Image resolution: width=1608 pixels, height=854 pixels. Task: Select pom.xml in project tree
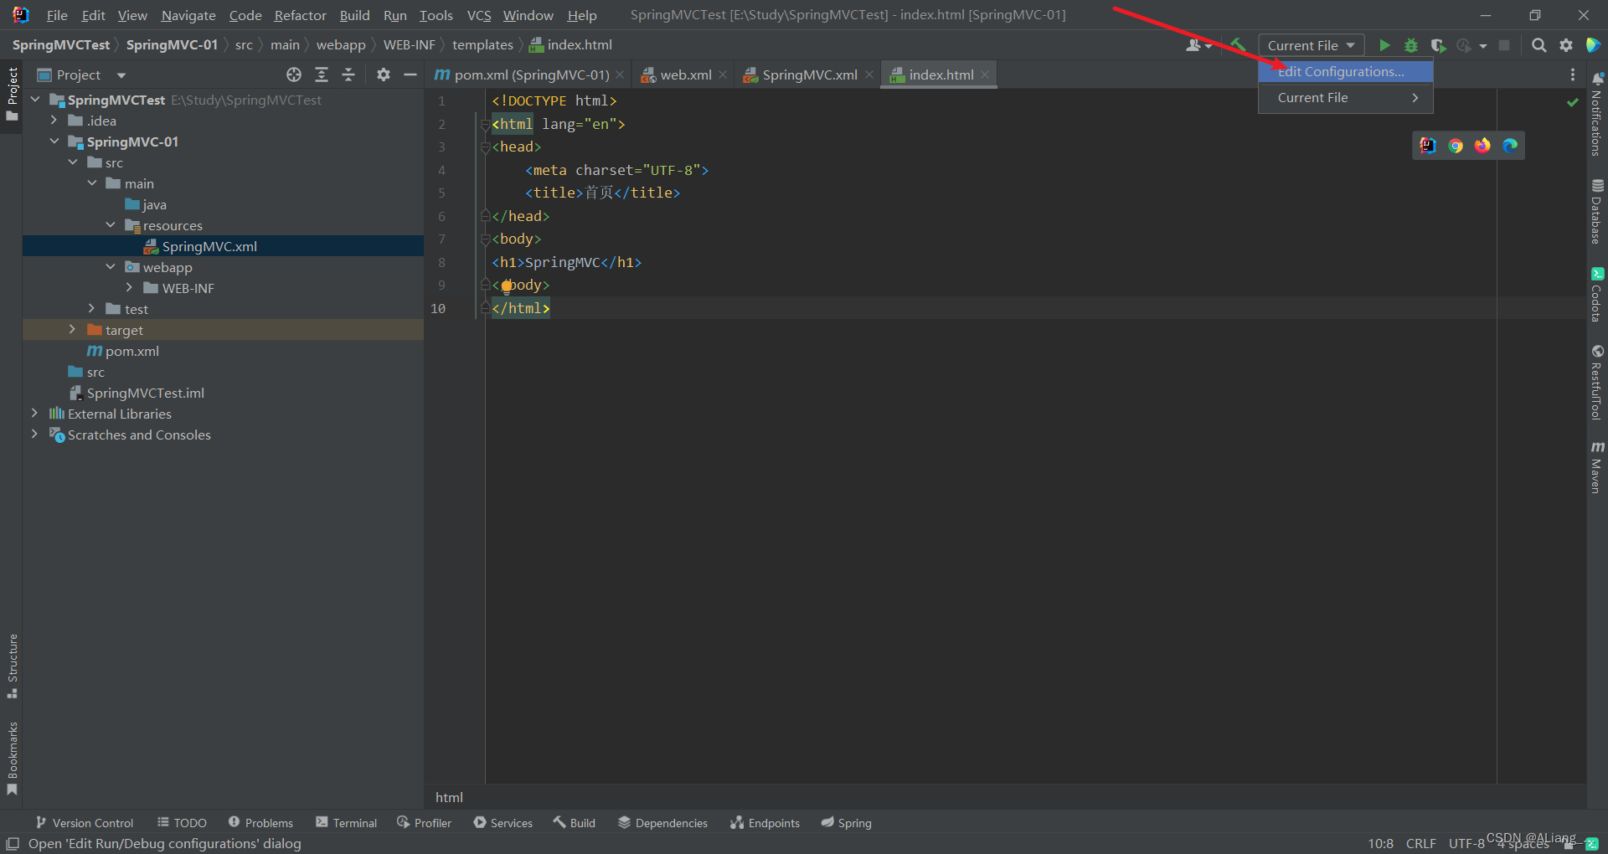[x=131, y=351]
